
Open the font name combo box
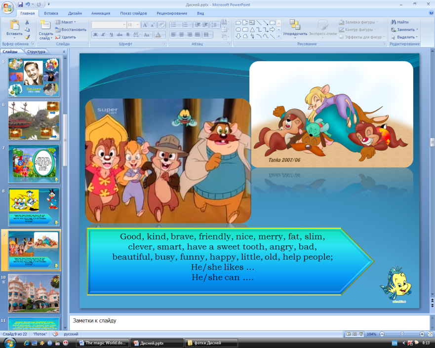coord(109,25)
